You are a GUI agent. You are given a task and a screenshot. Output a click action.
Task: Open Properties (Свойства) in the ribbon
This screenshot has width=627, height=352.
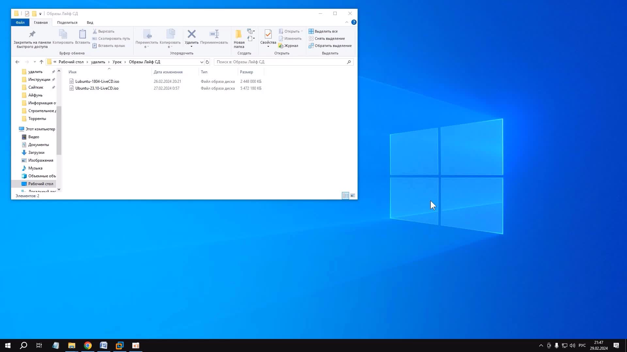tap(268, 34)
